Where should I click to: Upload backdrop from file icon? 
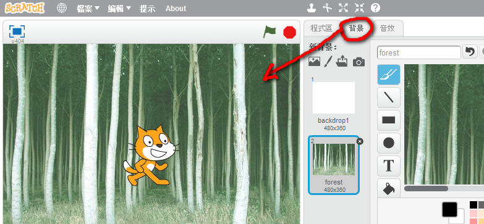click(342, 61)
